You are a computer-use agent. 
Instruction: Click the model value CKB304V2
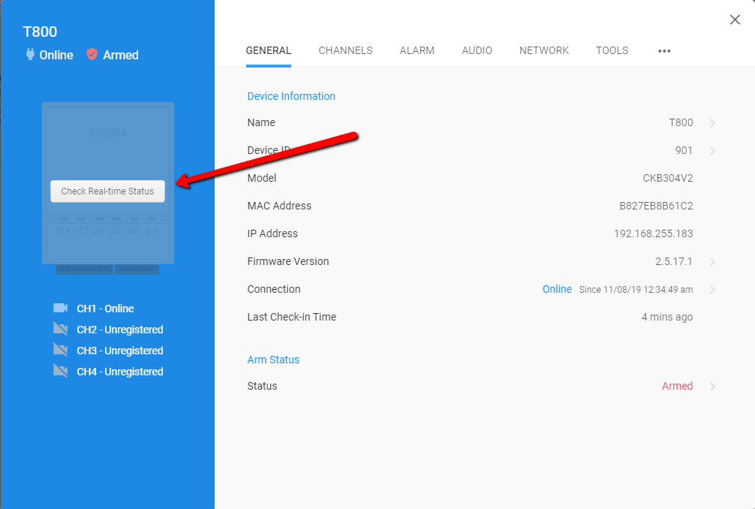[668, 178]
